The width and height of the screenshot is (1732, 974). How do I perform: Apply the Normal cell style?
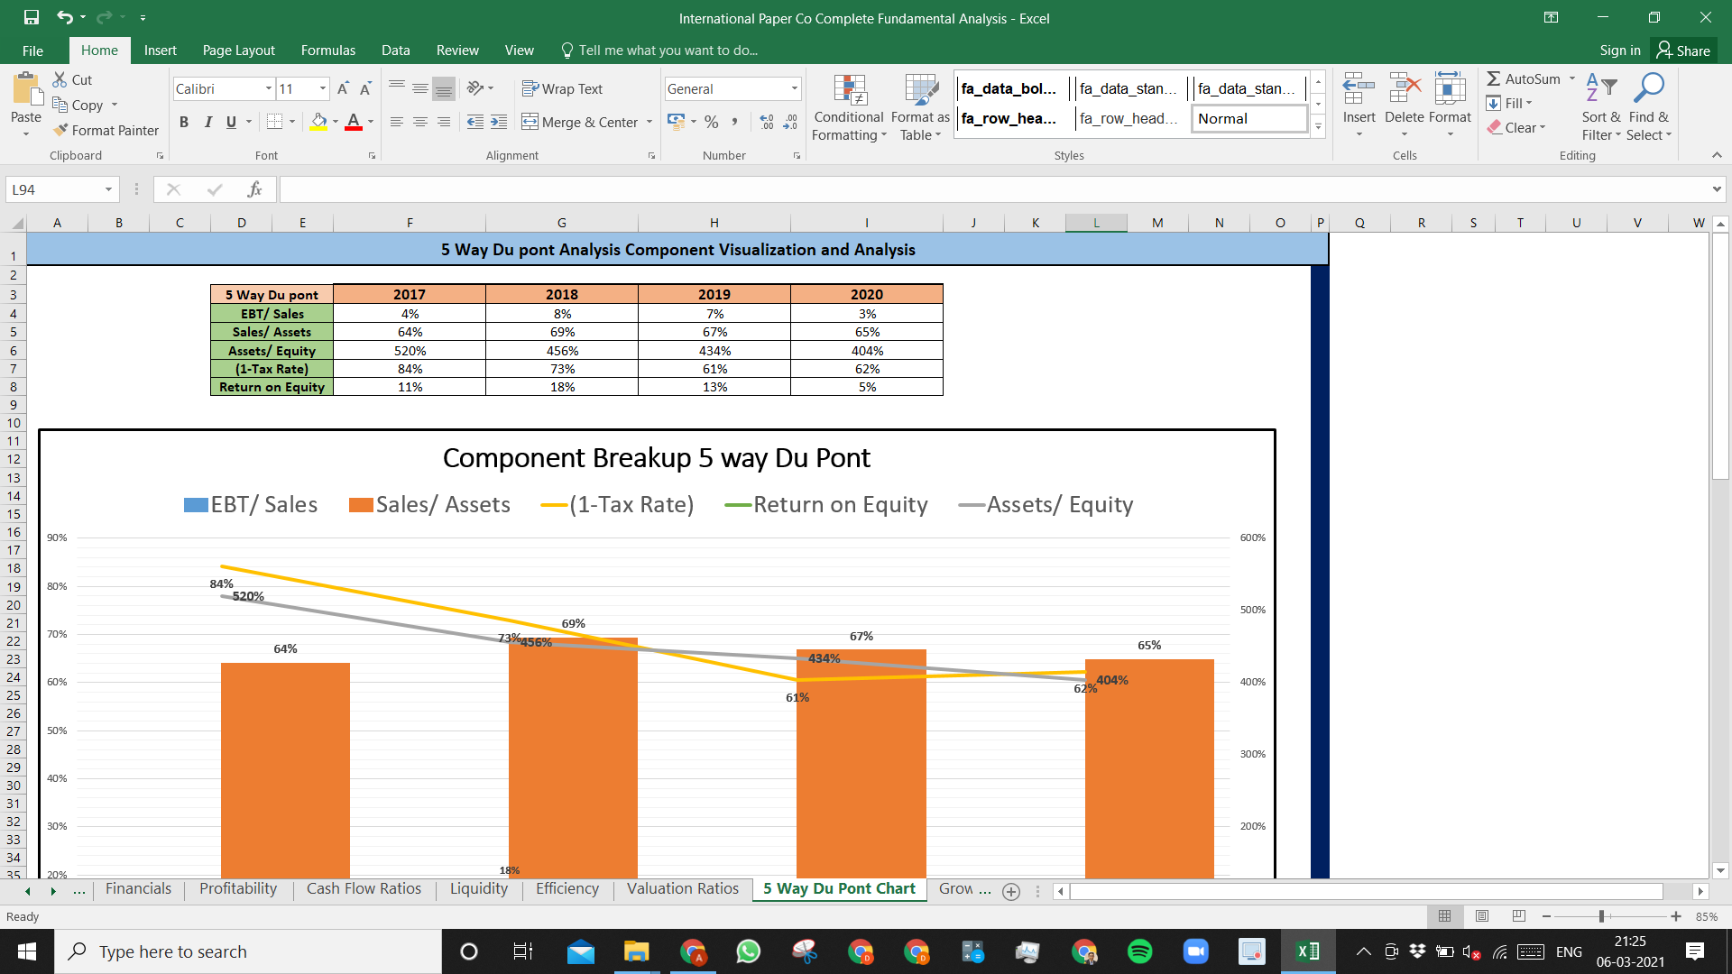(1249, 118)
